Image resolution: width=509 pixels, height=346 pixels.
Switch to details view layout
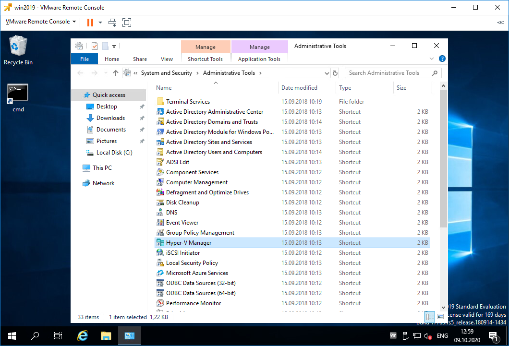click(x=430, y=317)
